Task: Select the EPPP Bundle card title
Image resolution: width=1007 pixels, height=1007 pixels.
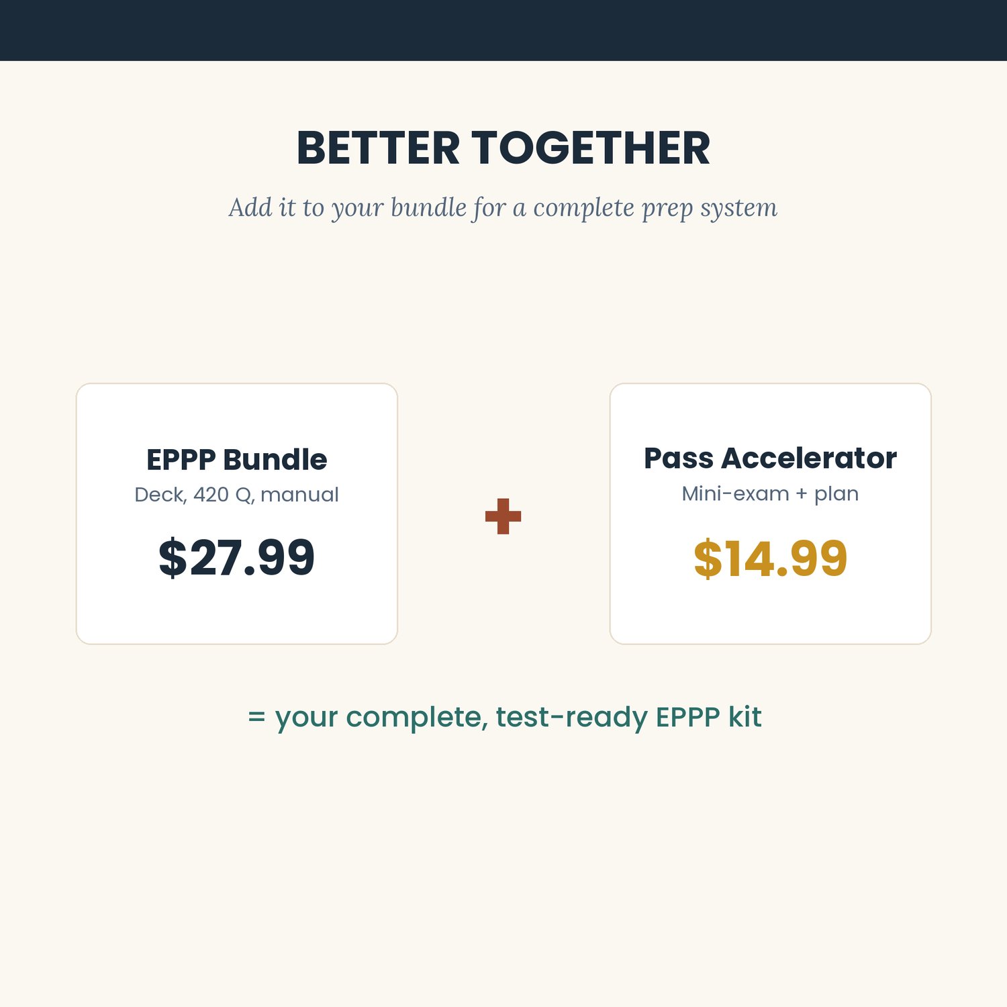Action: click(236, 460)
